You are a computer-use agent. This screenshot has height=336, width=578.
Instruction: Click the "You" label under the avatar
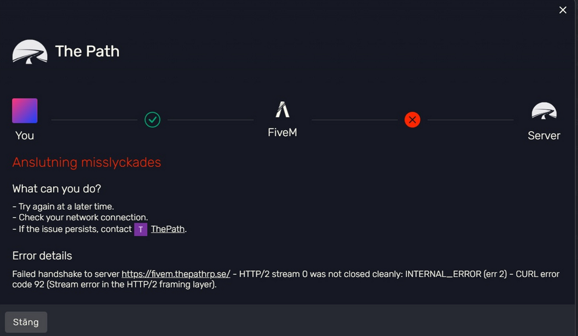(25, 136)
